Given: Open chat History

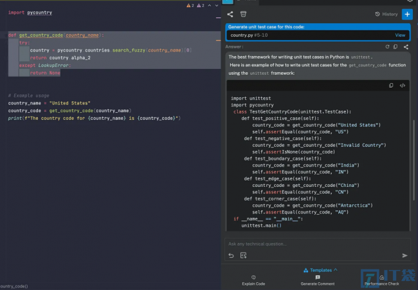Looking at the screenshot, I should [x=386, y=14].
